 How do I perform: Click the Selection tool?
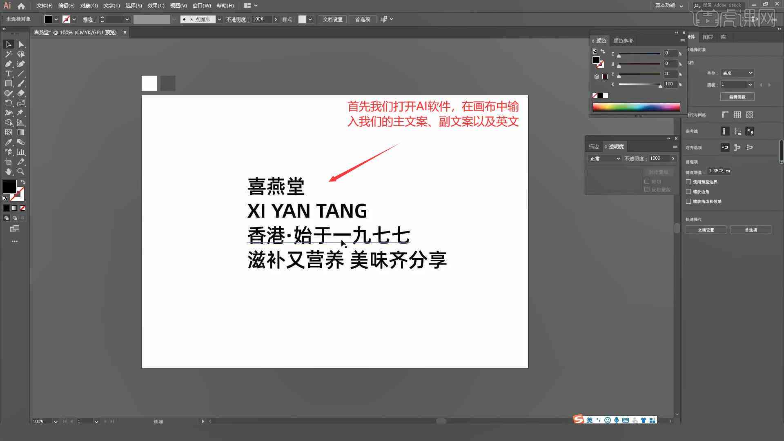(8, 44)
